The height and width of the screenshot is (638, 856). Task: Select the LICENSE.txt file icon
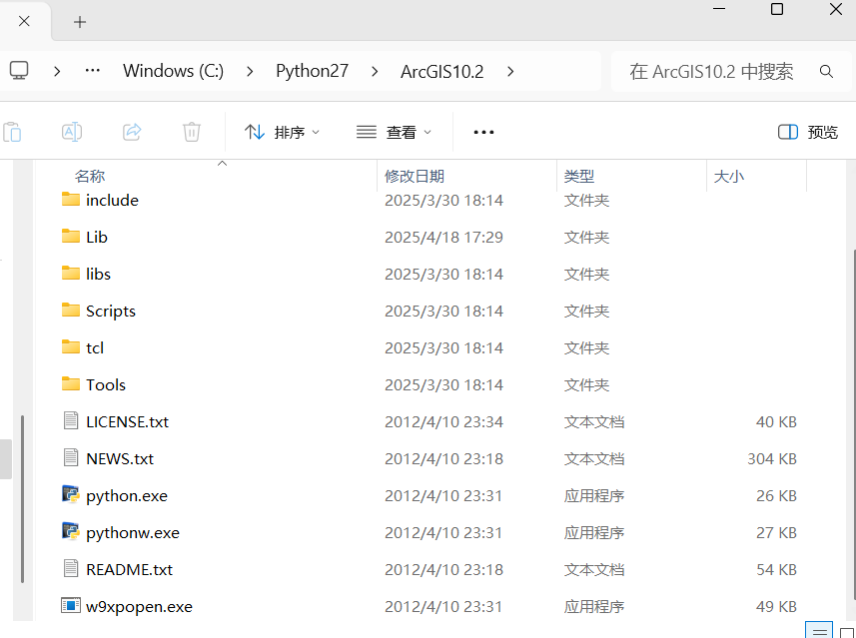pyautogui.click(x=71, y=420)
